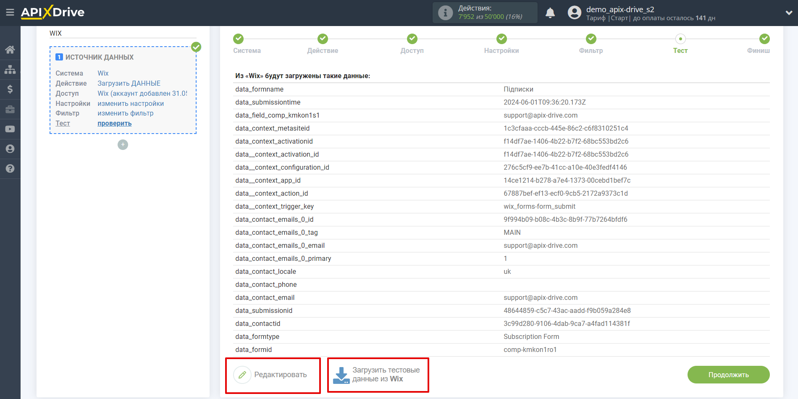Image resolution: width=798 pixels, height=399 pixels.
Task: Click the add block plus icon
Action: point(123,144)
